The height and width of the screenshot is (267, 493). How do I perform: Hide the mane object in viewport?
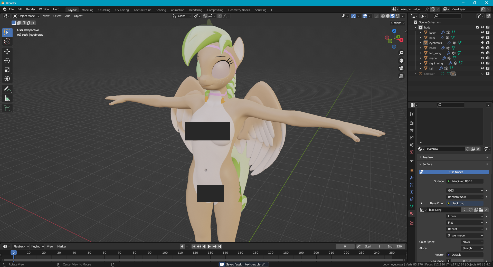pos(482,58)
